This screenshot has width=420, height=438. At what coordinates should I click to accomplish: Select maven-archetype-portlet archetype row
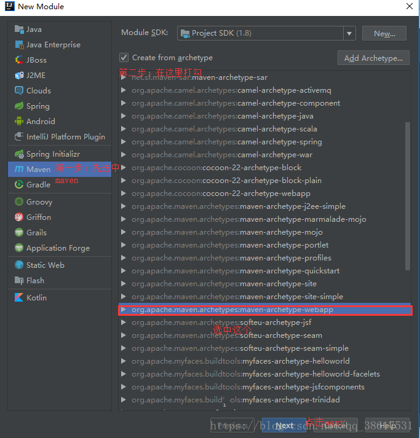(x=264, y=245)
